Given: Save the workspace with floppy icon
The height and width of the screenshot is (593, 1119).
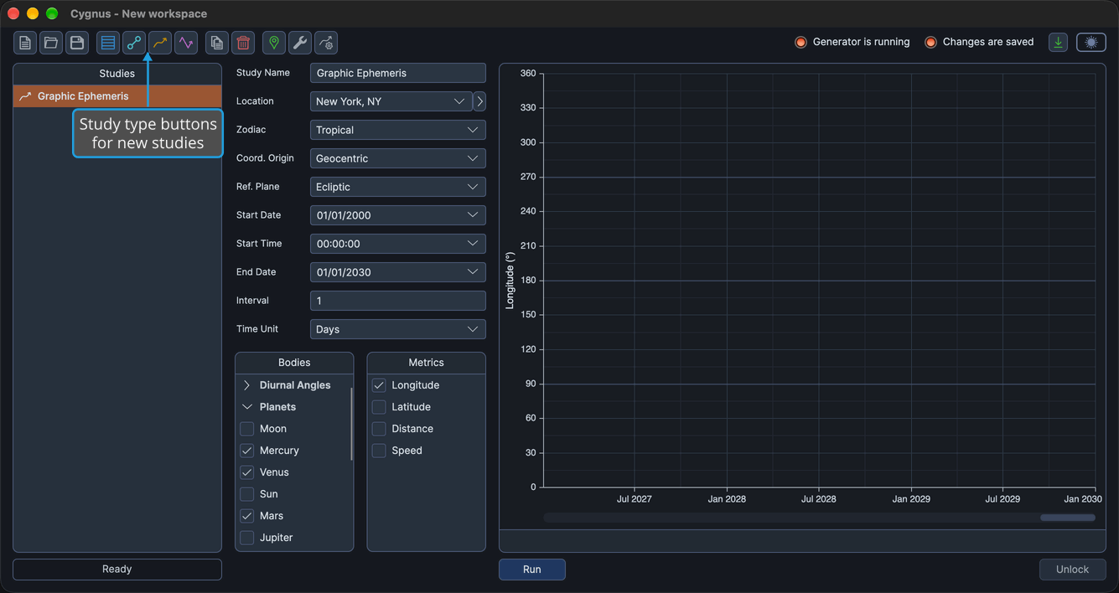Looking at the screenshot, I should (x=77, y=43).
